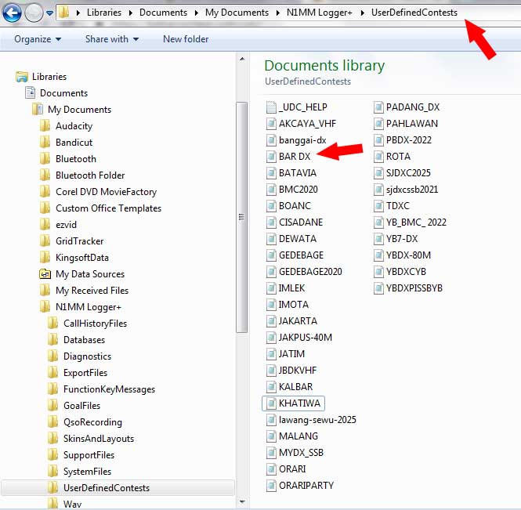Screen dimensions: 521x510
Task: Select the BAR DX file icon
Action: click(272, 157)
